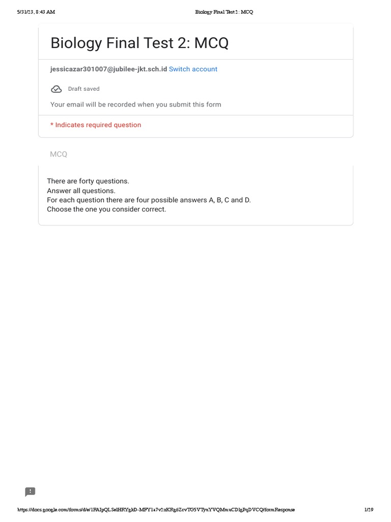Click the 'Answer all questions' line

(81, 191)
